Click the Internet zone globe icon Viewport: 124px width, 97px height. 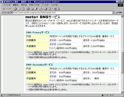[x=103, y=95]
